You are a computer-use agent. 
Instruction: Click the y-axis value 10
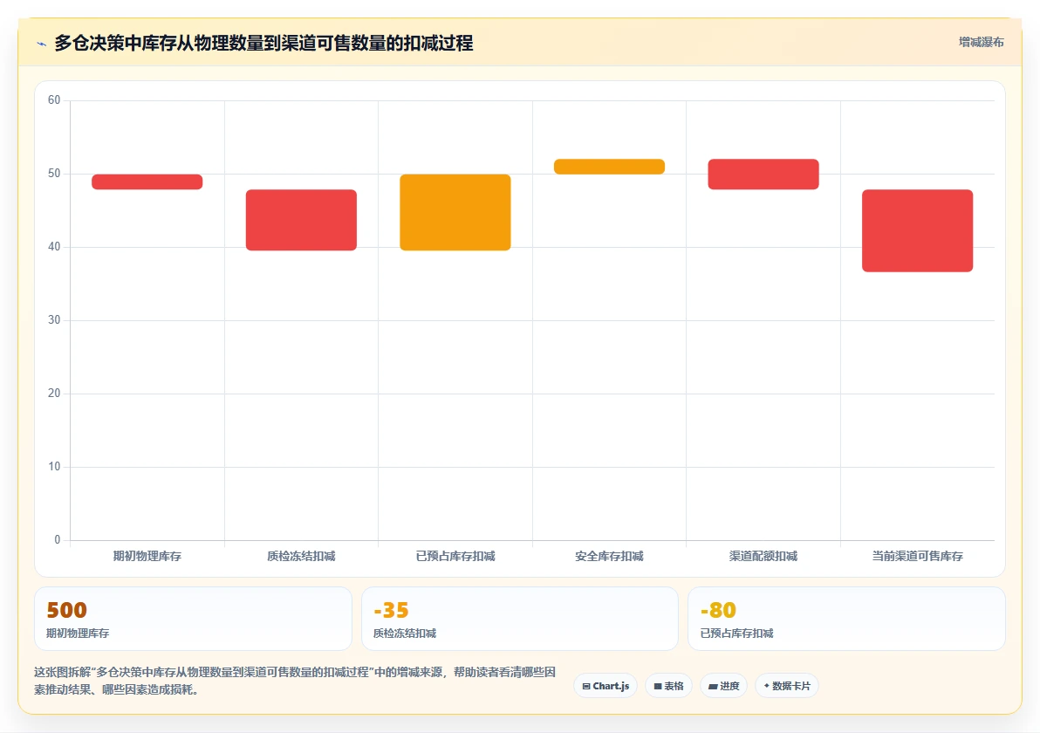coord(54,466)
